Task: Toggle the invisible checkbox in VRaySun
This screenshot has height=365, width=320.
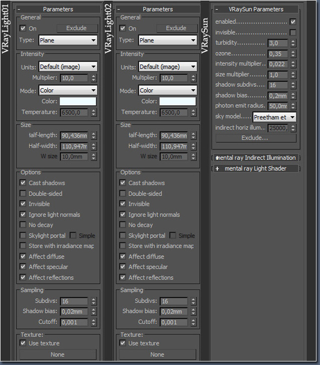Action: [x=293, y=33]
